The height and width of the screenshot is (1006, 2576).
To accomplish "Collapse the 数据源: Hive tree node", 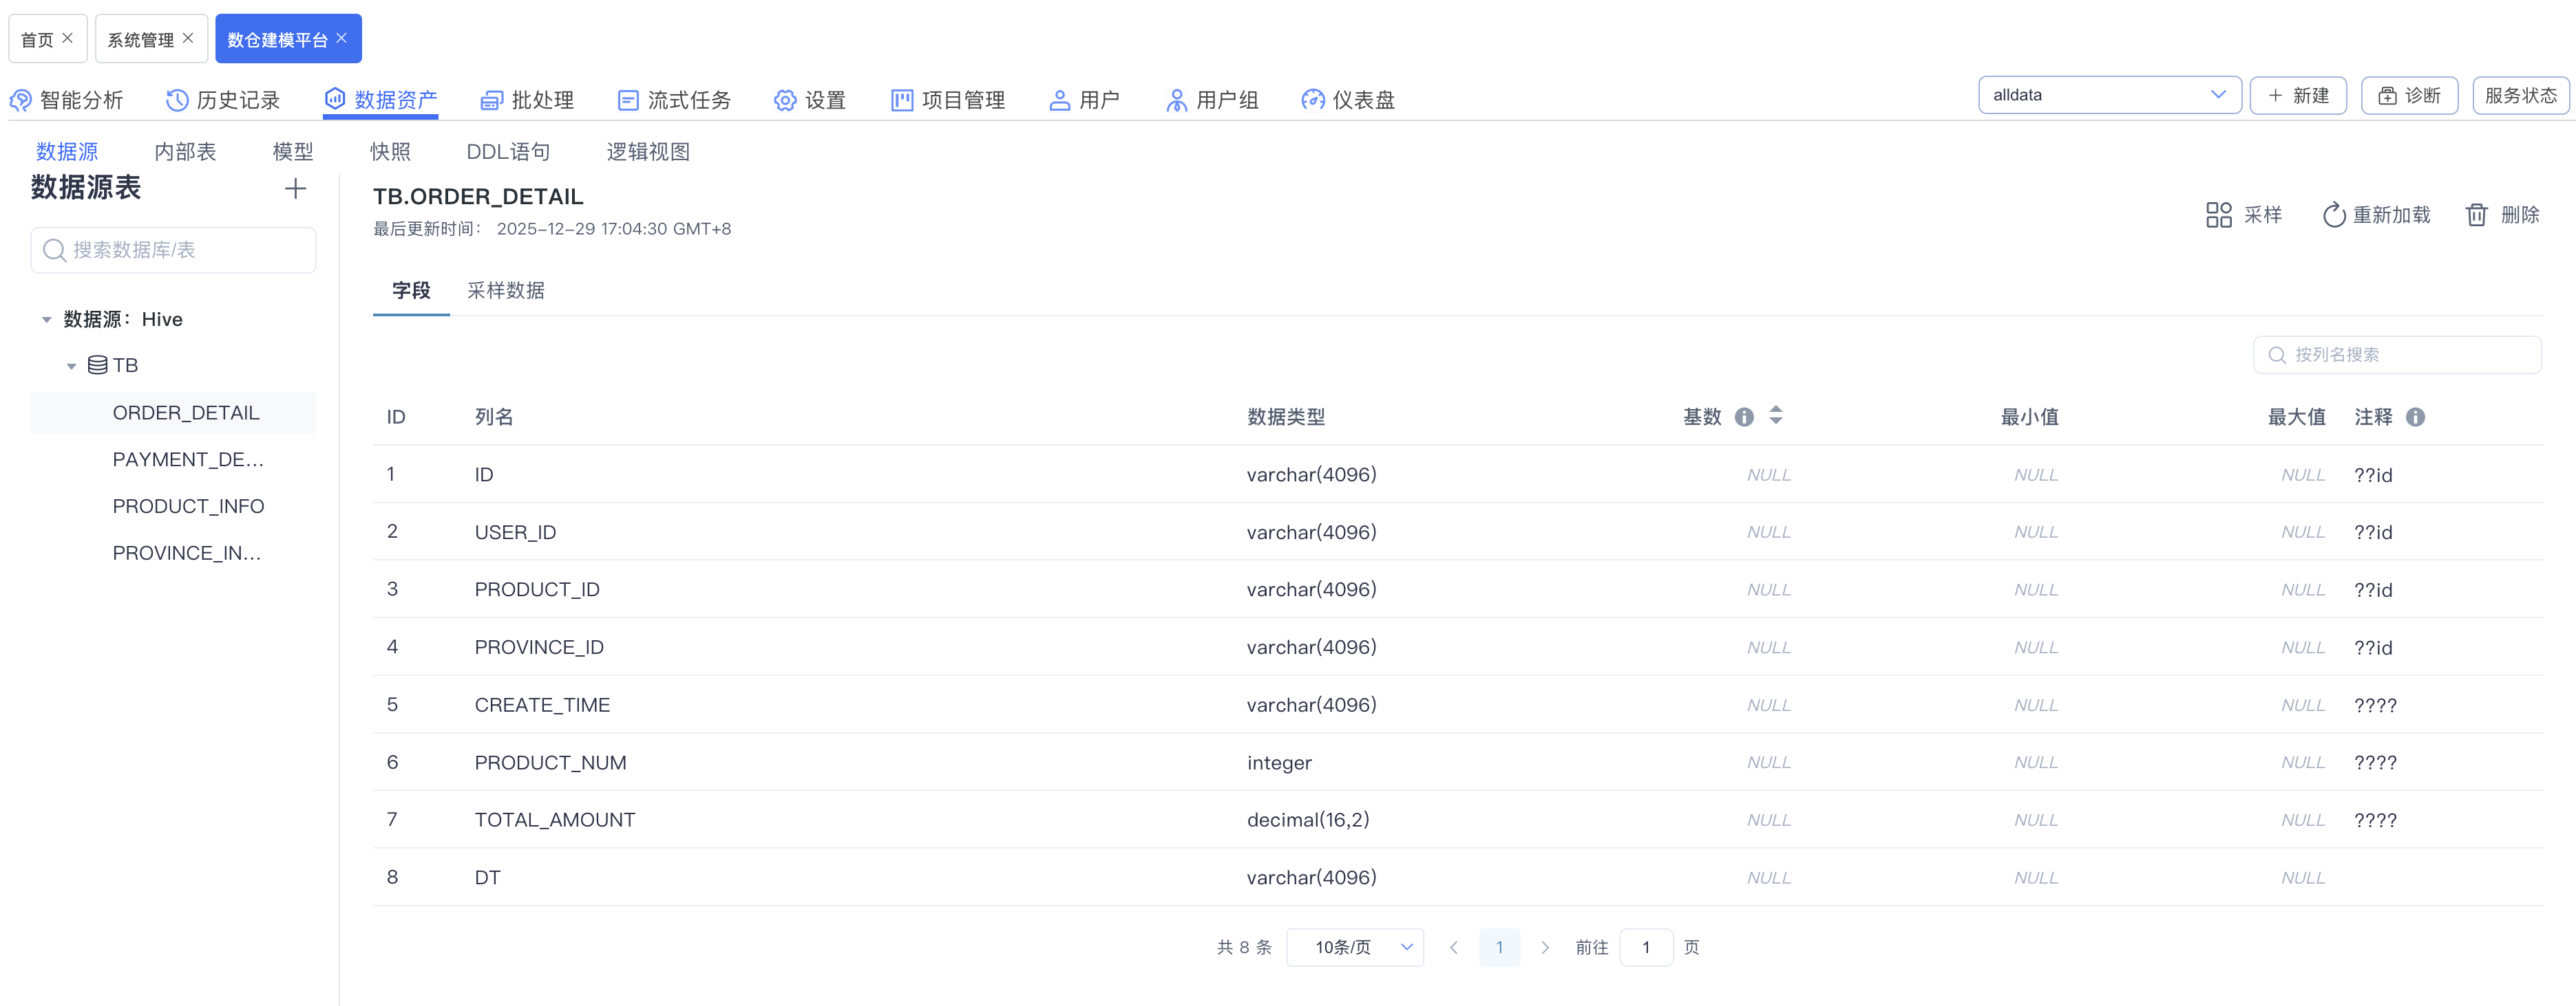I will (x=46, y=320).
